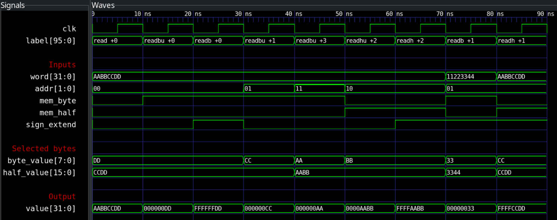557x220 pixels.
Task: Select the clk signal name
Action: 69,29
